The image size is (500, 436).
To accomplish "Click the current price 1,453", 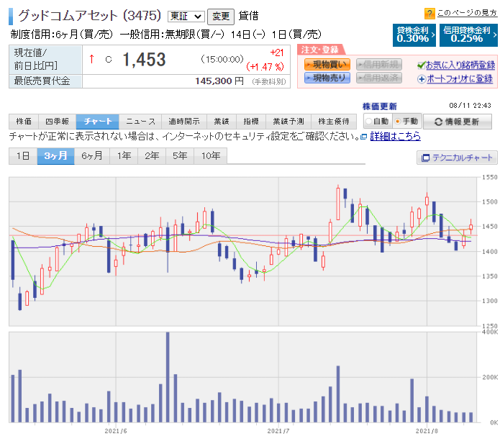I will 144,60.
